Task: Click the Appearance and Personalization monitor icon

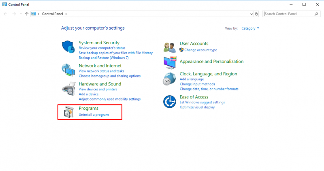Action: pos(170,62)
